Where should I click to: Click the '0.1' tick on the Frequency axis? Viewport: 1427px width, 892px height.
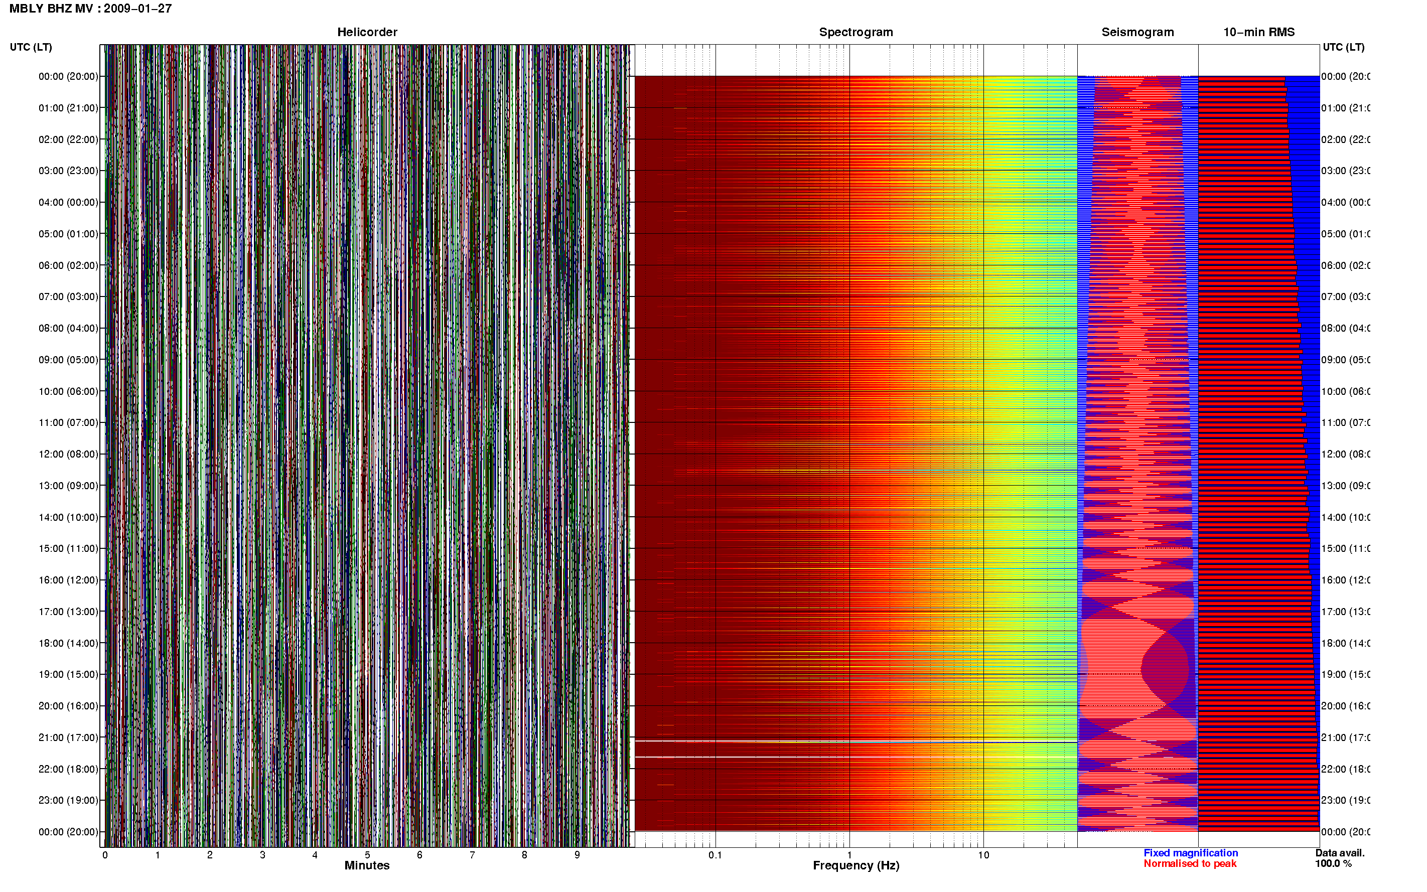715,855
